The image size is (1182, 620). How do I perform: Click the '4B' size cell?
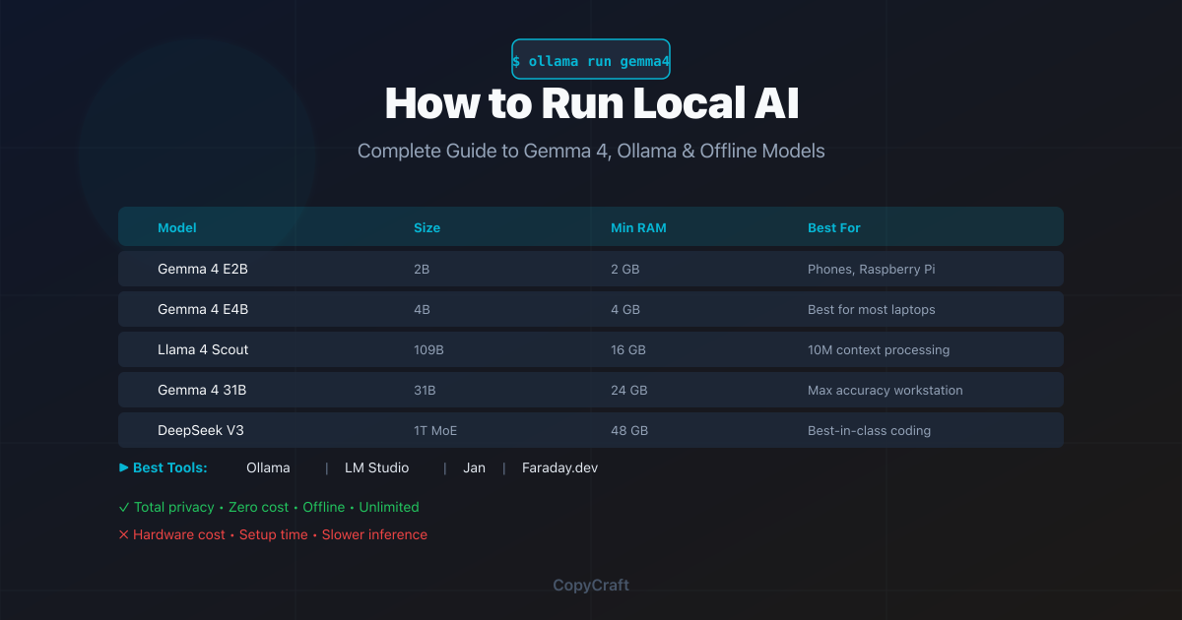click(x=422, y=309)
